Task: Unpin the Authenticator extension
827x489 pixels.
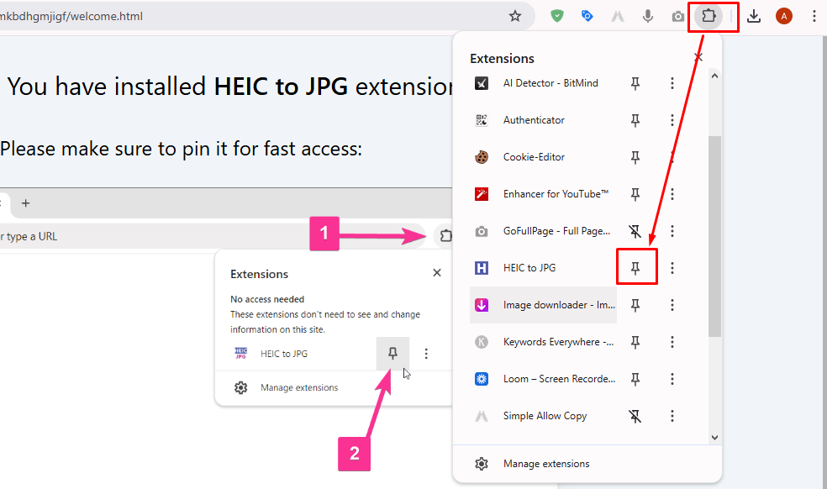Action: [636, 120]
